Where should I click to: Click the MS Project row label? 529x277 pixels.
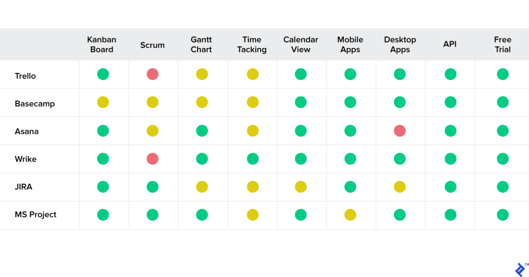point(36,215)
